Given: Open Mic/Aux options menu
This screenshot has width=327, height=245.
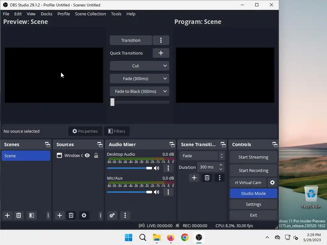Looking at the screenshot, I should pyautogui.click(x=168, y=192).
